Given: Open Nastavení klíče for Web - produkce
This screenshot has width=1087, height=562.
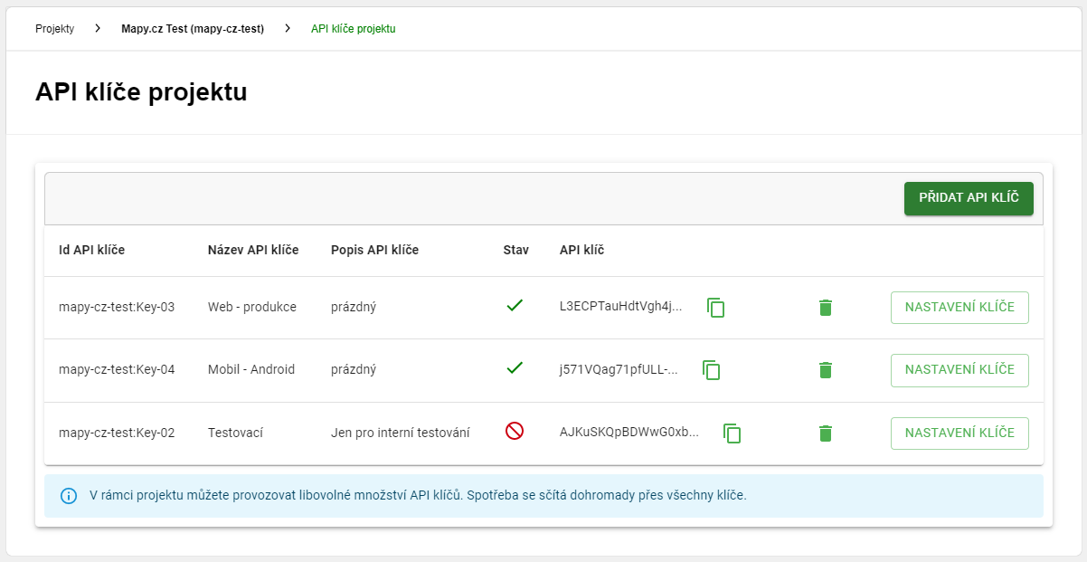Looking at the screenshot, I should (x=959, y=307).
